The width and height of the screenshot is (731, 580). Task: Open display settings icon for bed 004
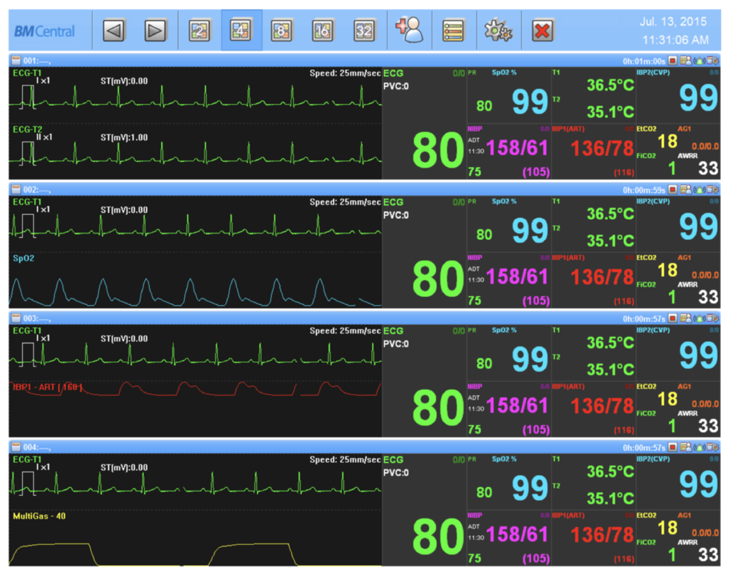(x=713, y=447)
